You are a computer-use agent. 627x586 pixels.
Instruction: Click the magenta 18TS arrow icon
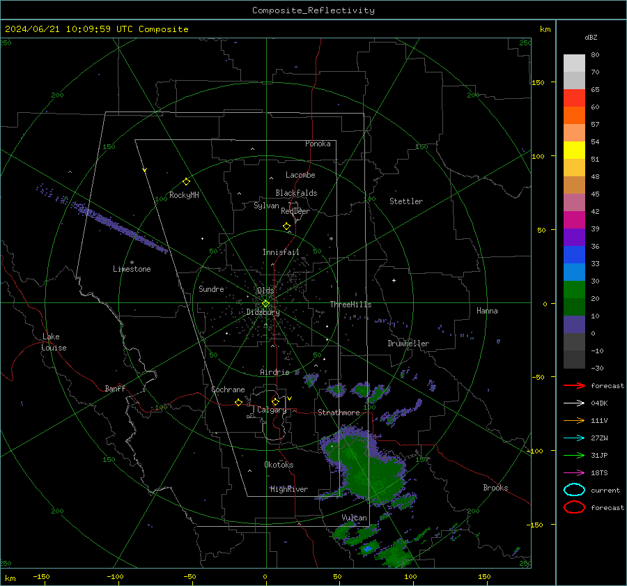574,473
